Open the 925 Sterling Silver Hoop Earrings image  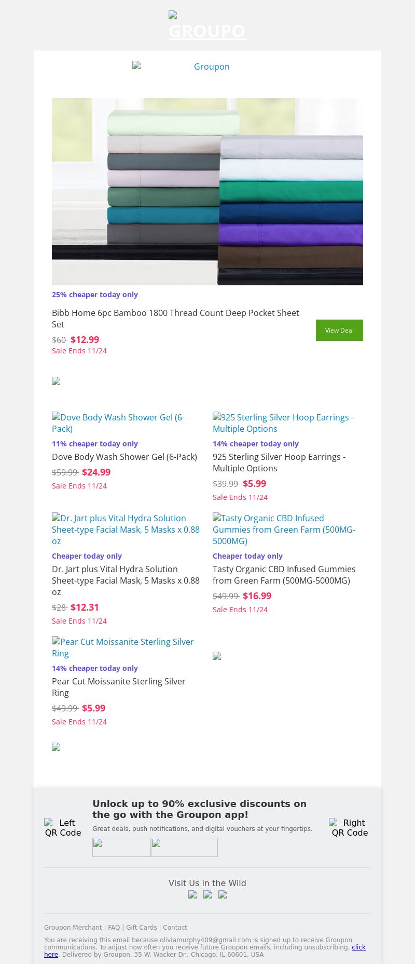(x=283, y=422)
